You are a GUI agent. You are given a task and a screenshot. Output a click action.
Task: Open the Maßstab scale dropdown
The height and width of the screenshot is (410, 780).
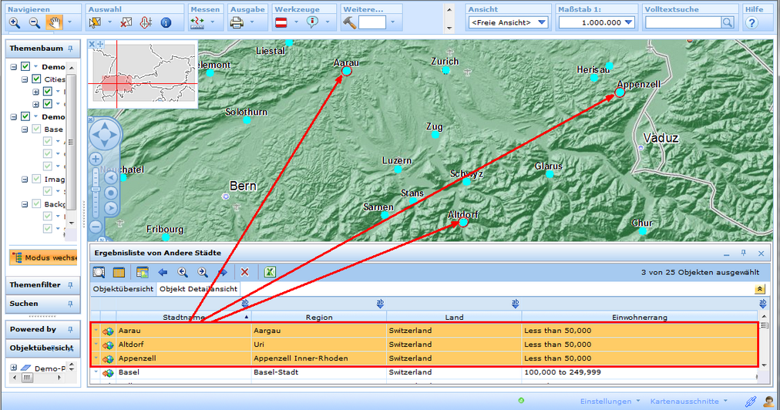(597, 23)
